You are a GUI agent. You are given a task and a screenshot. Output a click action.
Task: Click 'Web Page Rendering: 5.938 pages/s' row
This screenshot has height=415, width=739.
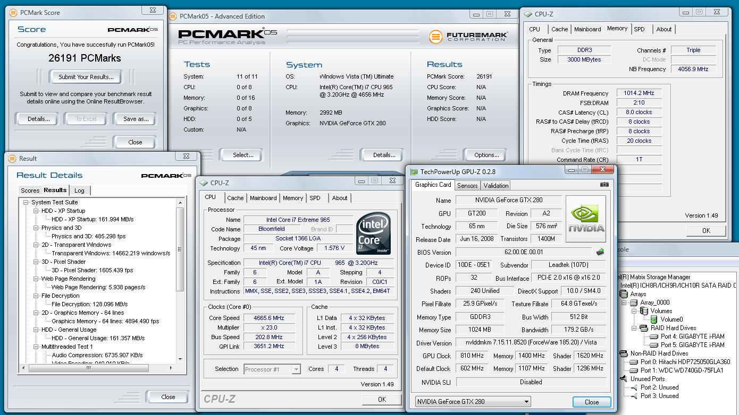point(98,287)
